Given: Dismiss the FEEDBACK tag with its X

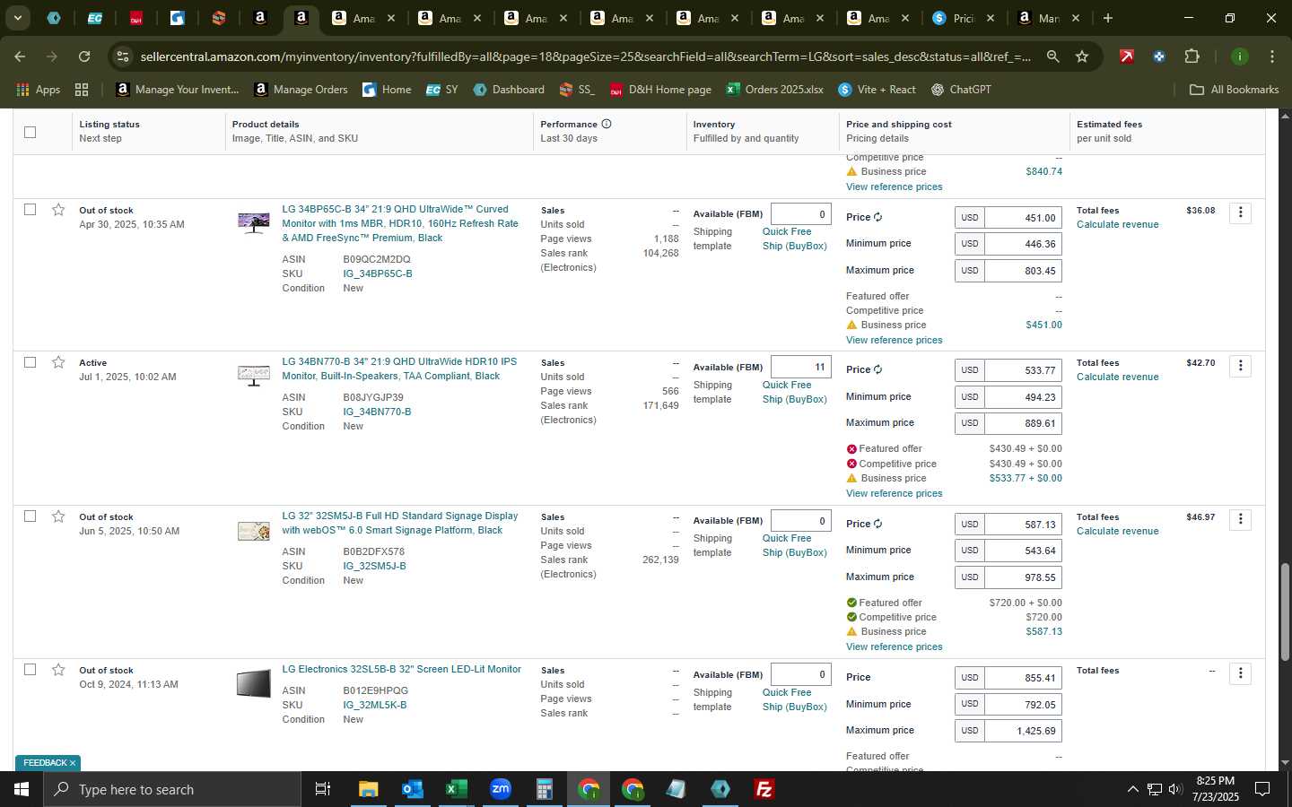Looking at the screenshot, I should pos(73,763).
